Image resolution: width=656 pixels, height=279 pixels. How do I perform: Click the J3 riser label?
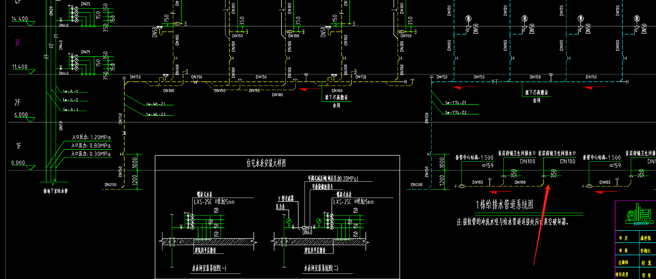coord(47,57)
